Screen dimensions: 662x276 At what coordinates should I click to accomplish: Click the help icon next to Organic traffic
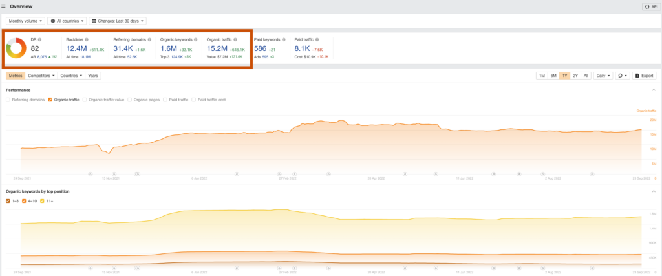(235, 39)
